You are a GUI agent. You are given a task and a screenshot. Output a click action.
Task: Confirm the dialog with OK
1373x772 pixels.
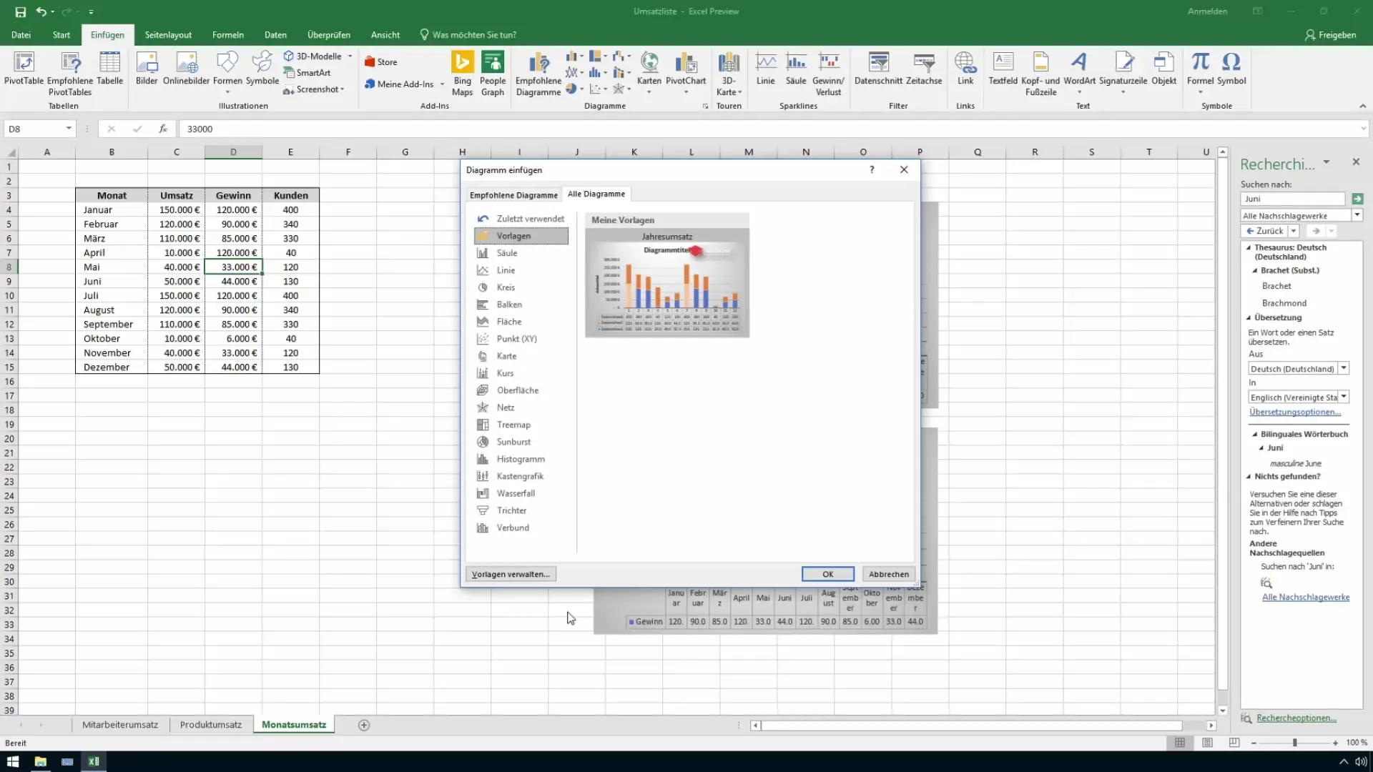pos(828,574)
